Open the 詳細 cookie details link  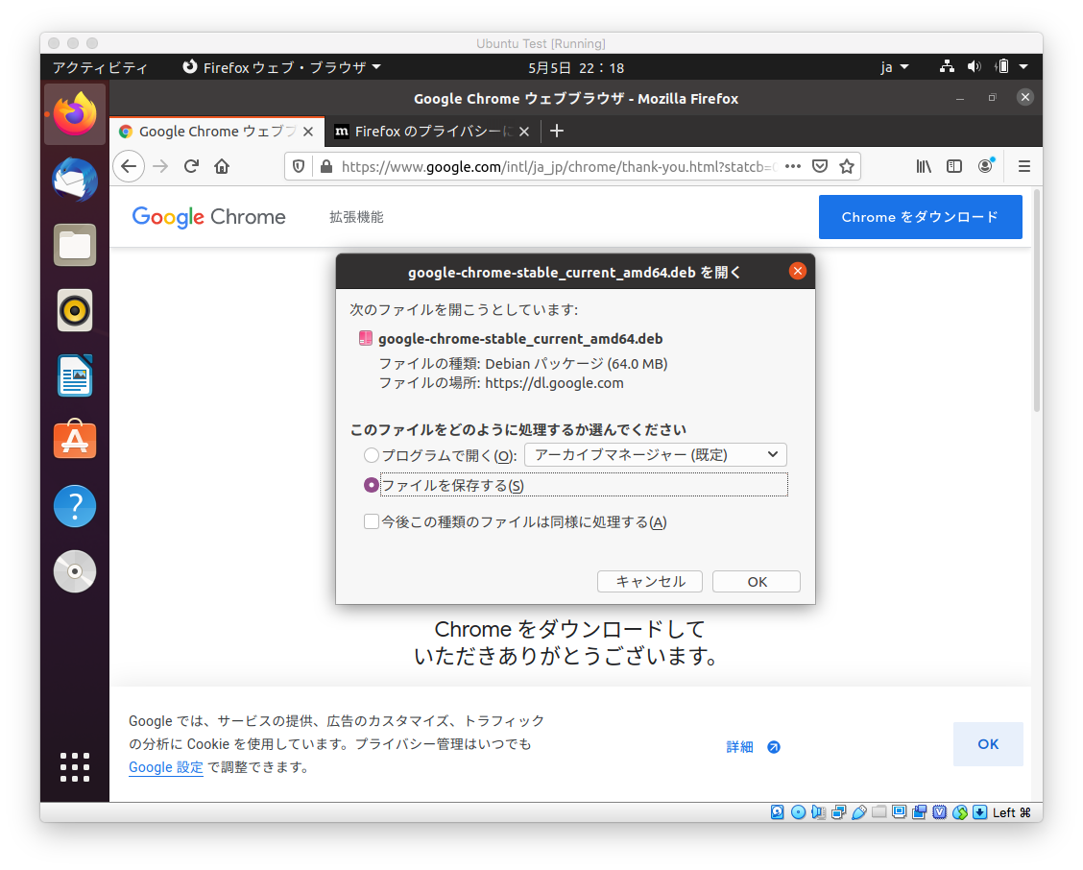tap(753, 747)
